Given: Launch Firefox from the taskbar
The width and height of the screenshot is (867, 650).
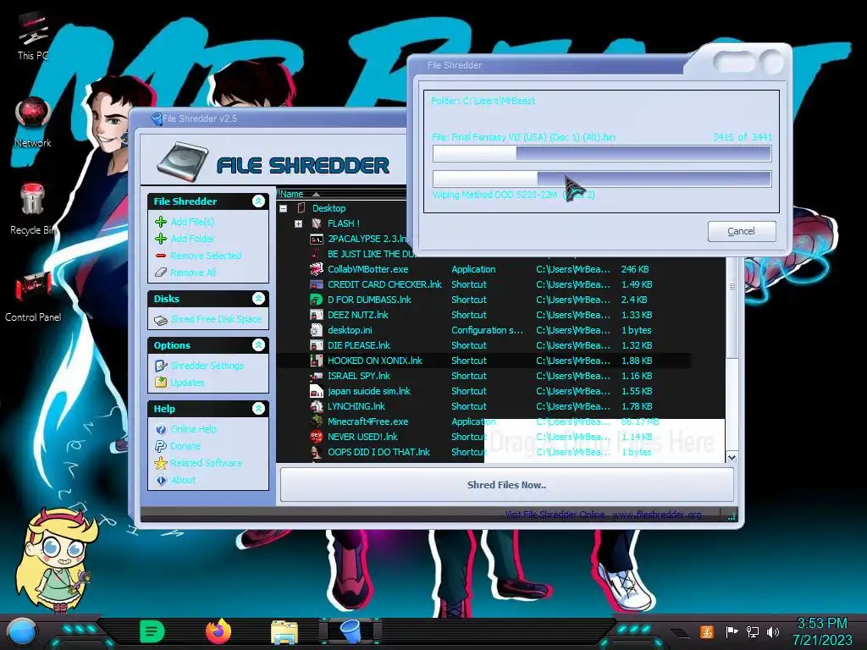Looking at the screenshot, I should click(218, 631).
